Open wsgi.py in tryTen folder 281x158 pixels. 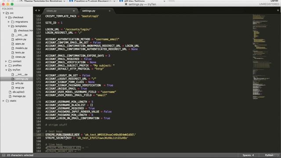point(20,88)
